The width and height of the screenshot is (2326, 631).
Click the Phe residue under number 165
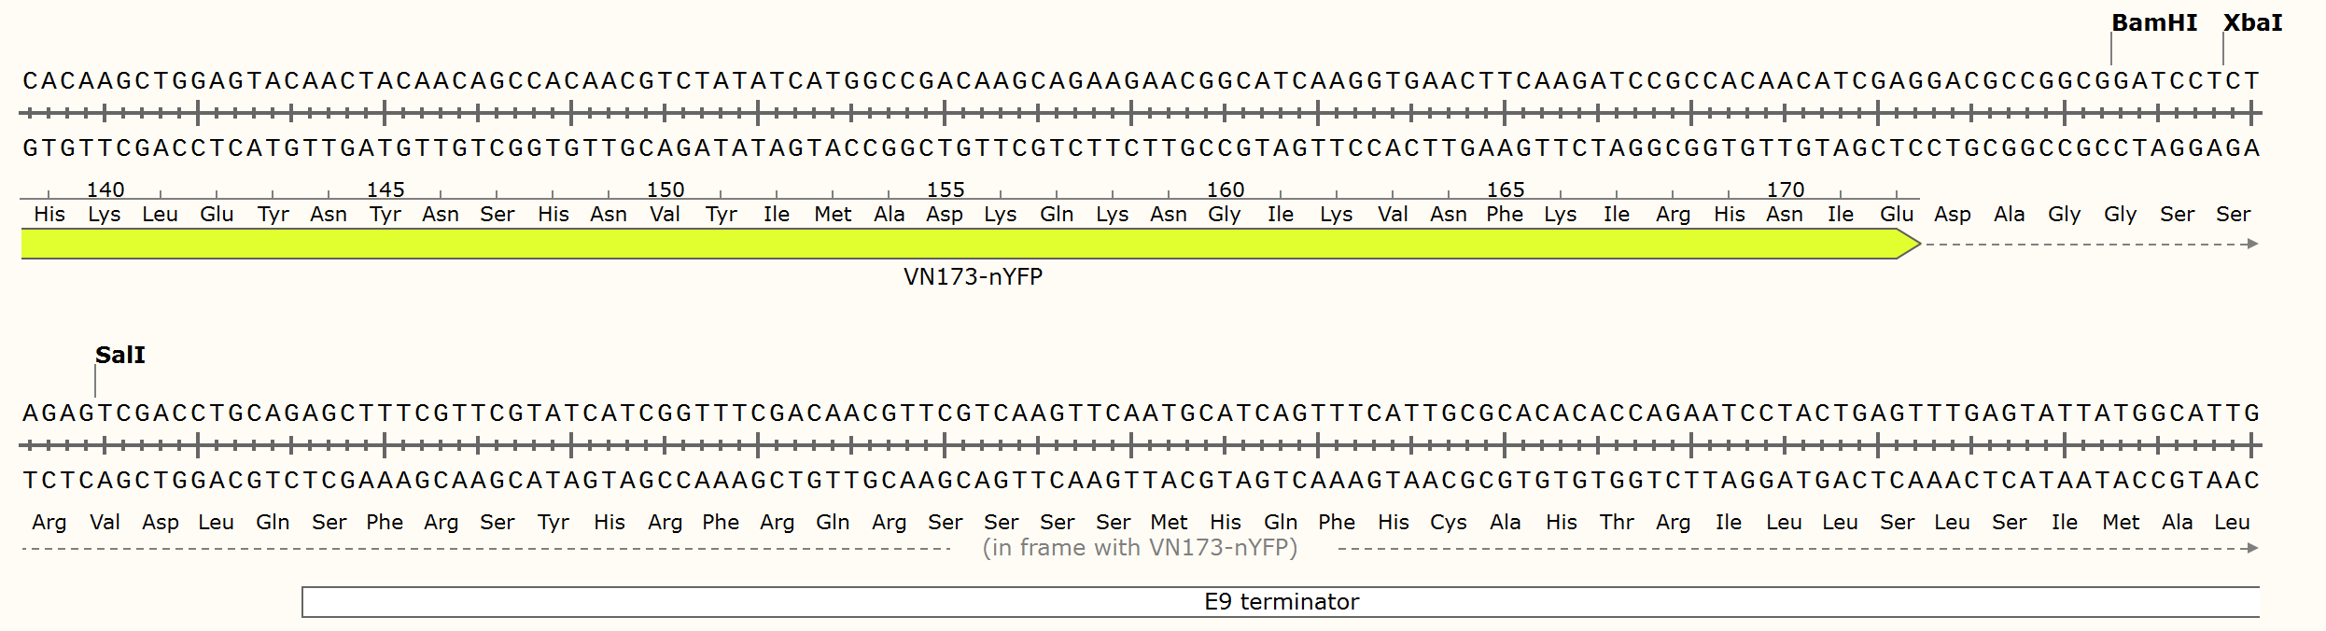coord(1505,215)
